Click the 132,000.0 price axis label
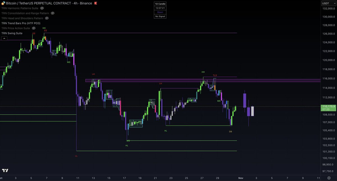 click(328, 9)
